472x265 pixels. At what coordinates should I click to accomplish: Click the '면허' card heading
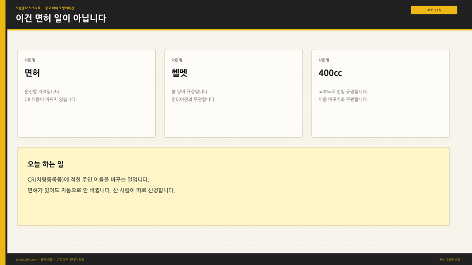pos(32,73)
